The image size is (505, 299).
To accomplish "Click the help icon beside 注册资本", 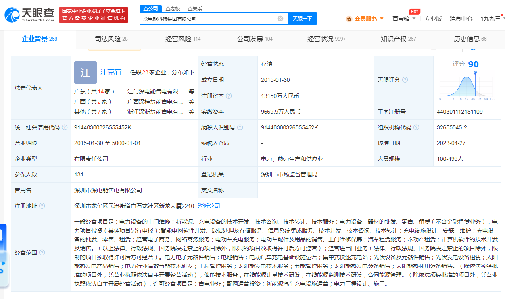I will (x=229, y=96).
